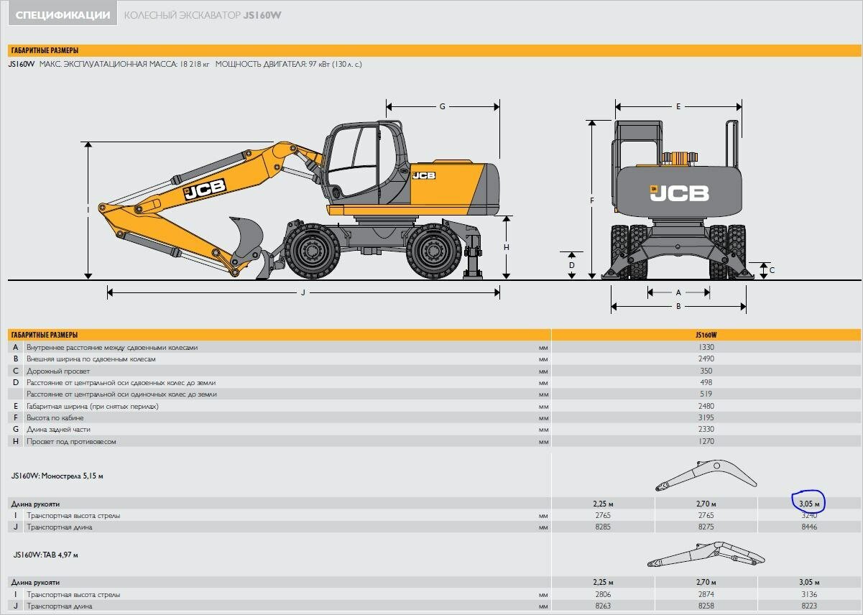Click the value 8223
The width and height of the screenshot is (863, 615).
[809, 606]
